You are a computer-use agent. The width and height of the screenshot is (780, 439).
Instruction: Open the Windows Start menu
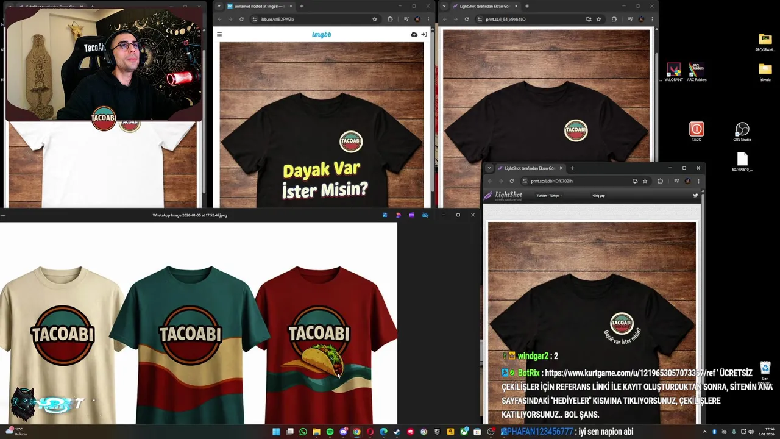coord(276,432)
